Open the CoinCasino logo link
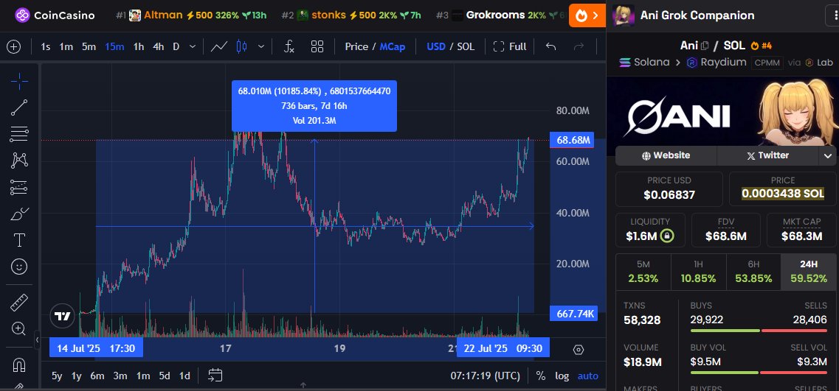 click(x=55, y=15)
